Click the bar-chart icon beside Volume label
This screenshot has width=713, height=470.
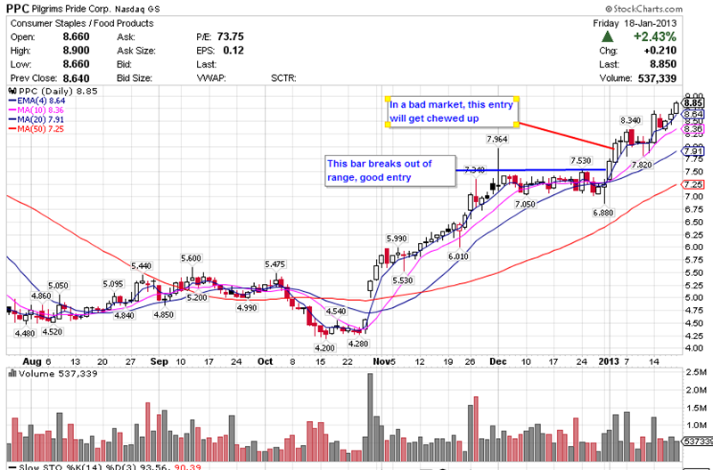click(x=12, y=374)
